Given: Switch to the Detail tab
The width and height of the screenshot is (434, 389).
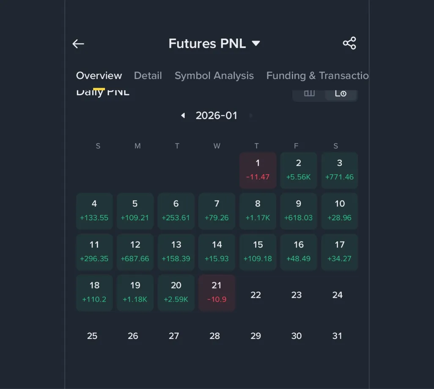Looking at the screenshot, I should click(148, 76).
